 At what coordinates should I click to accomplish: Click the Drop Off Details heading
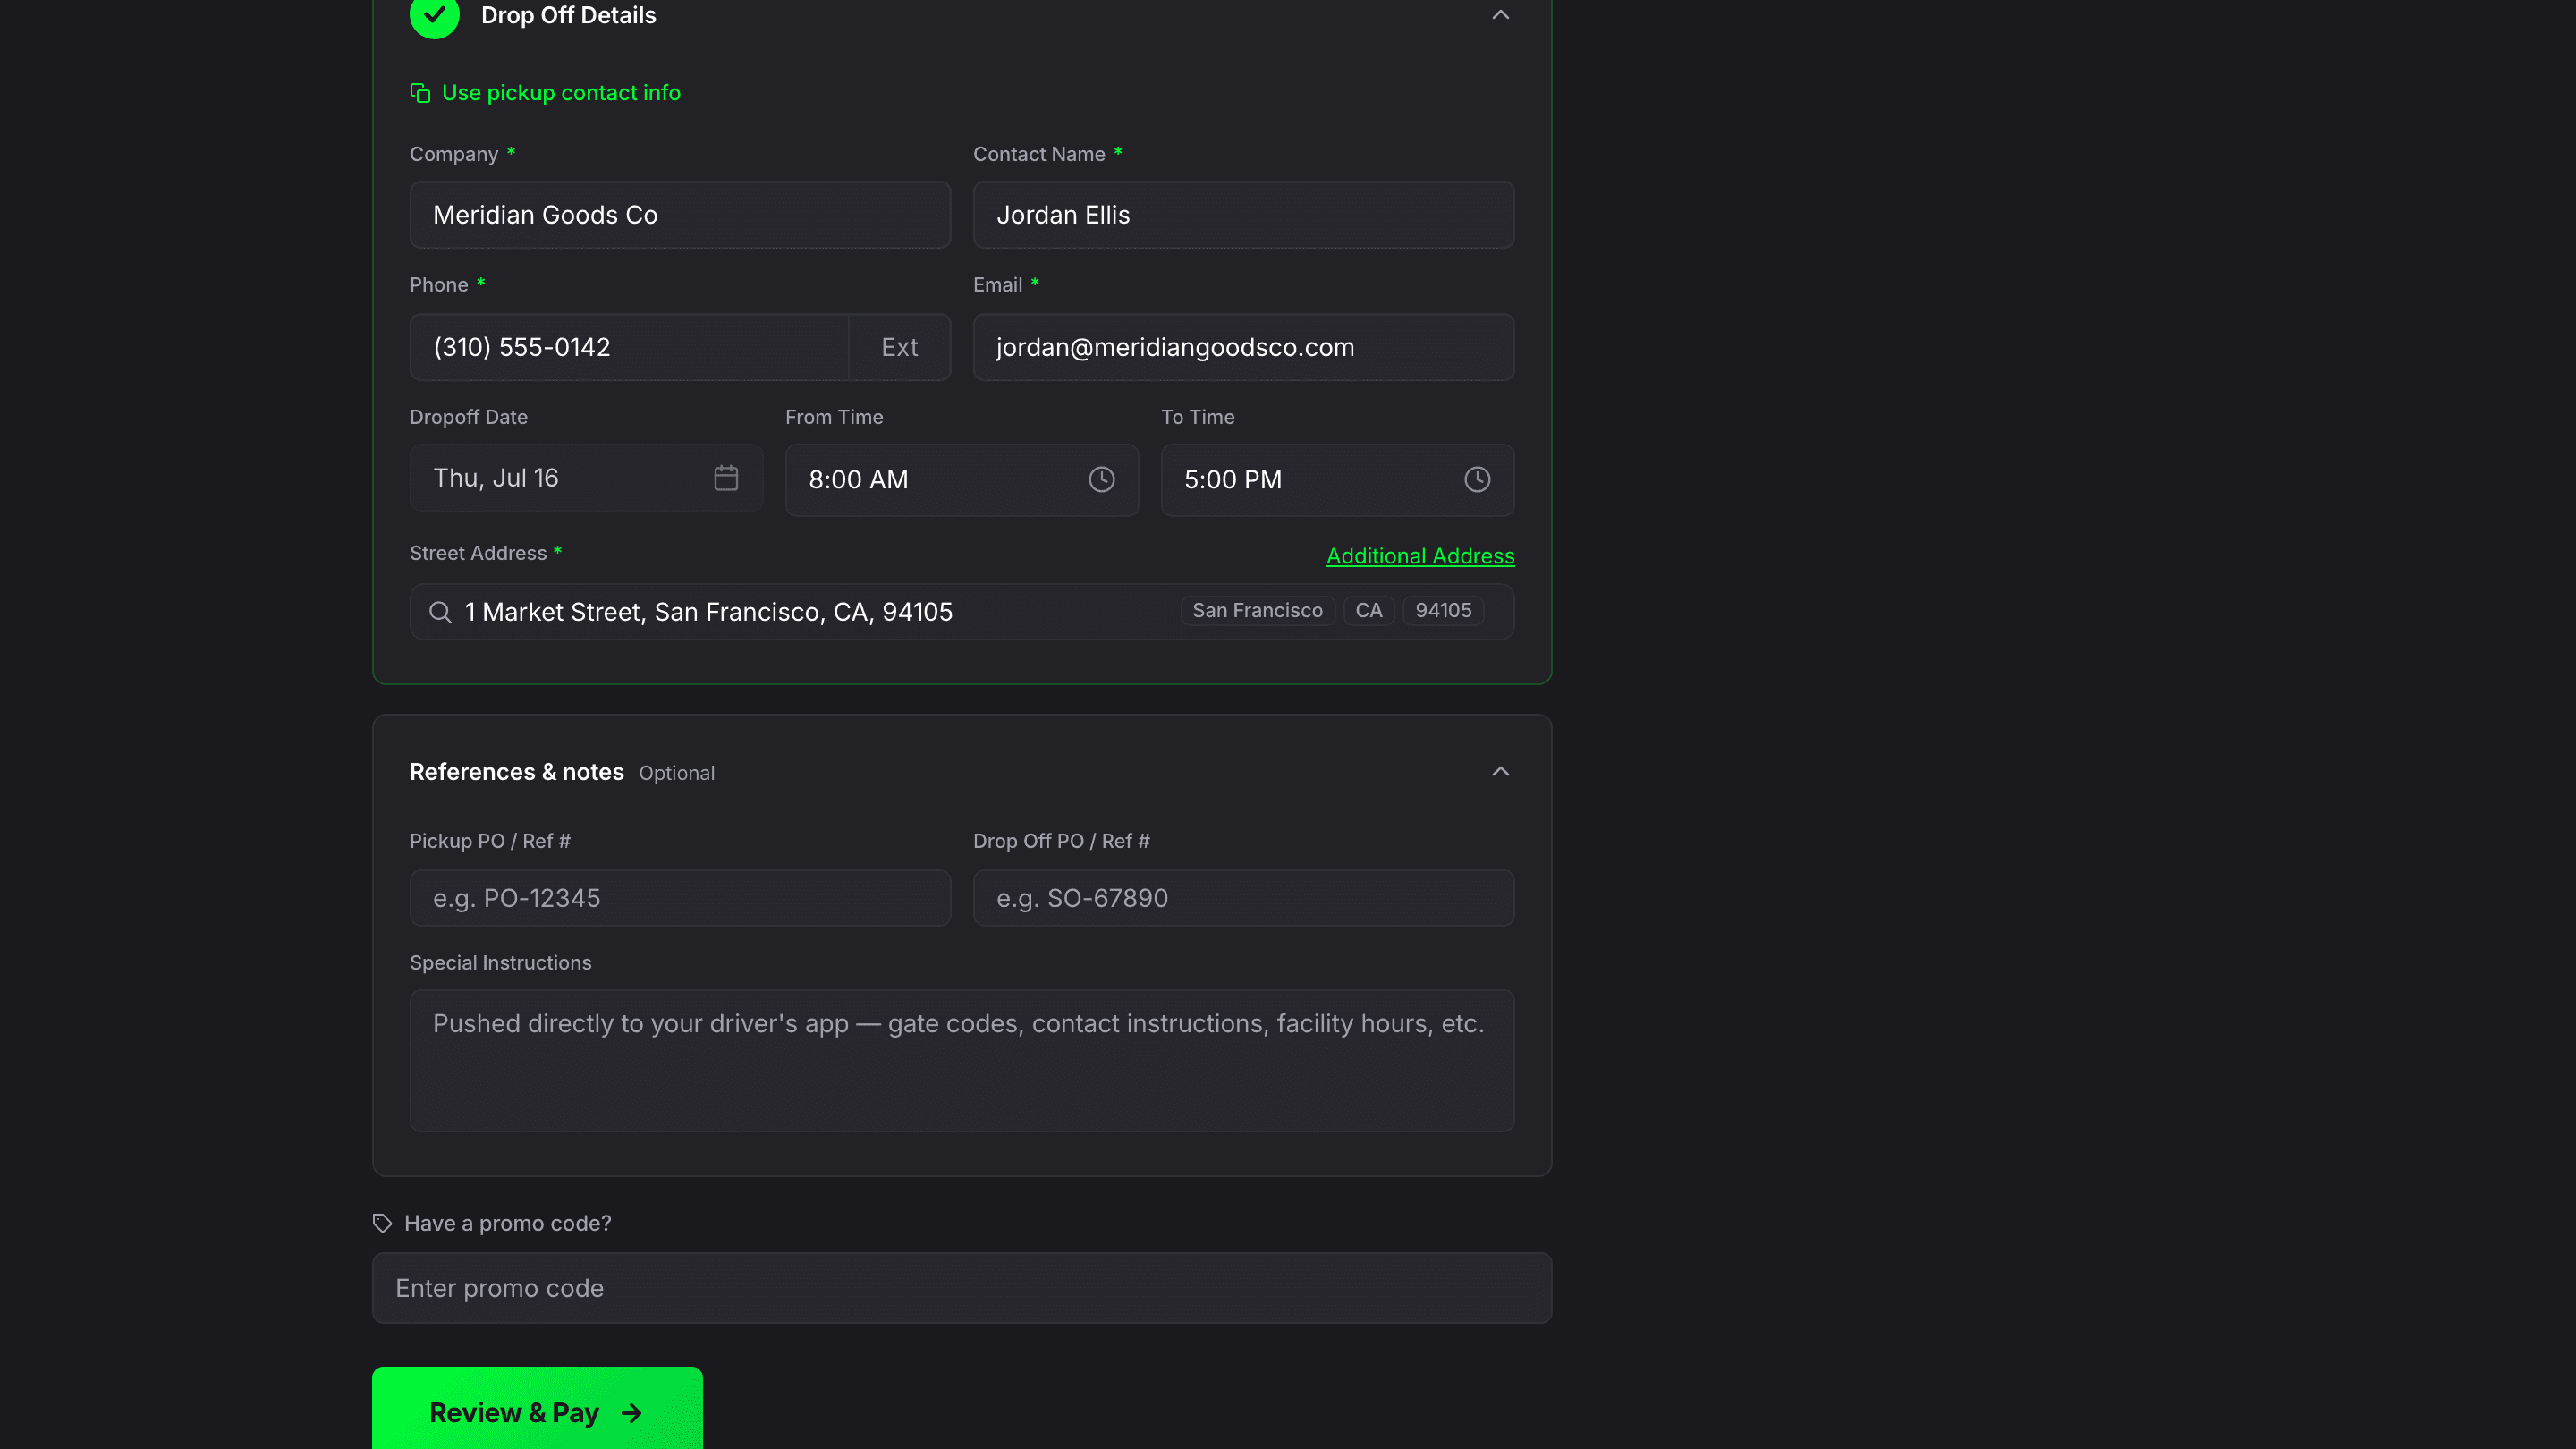(568, 15)
